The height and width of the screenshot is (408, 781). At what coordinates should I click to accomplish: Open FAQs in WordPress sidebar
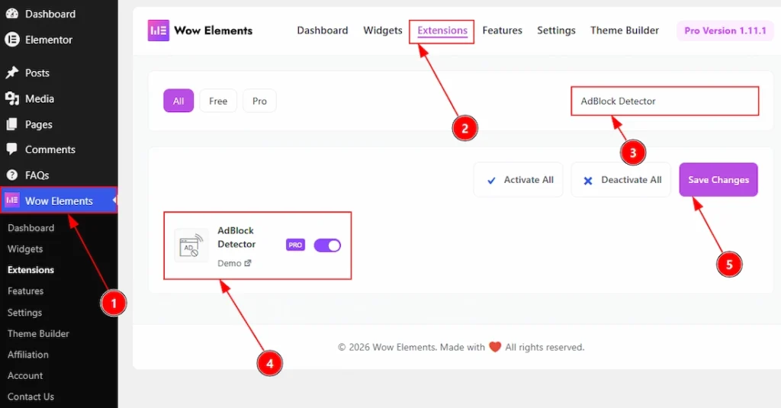tap(37, 175)
